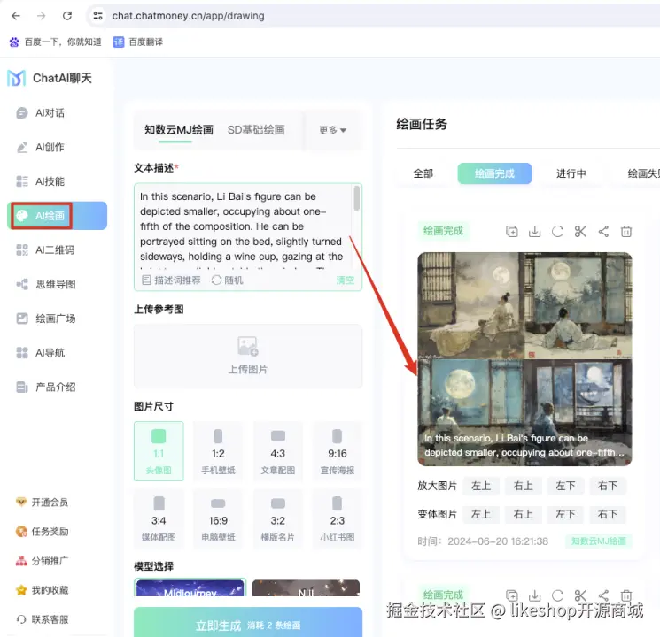The height and width of the screenshot is (637, 660).
Task: Create 右上 variation in 变体图片 row
Action: tap(524, 515)
